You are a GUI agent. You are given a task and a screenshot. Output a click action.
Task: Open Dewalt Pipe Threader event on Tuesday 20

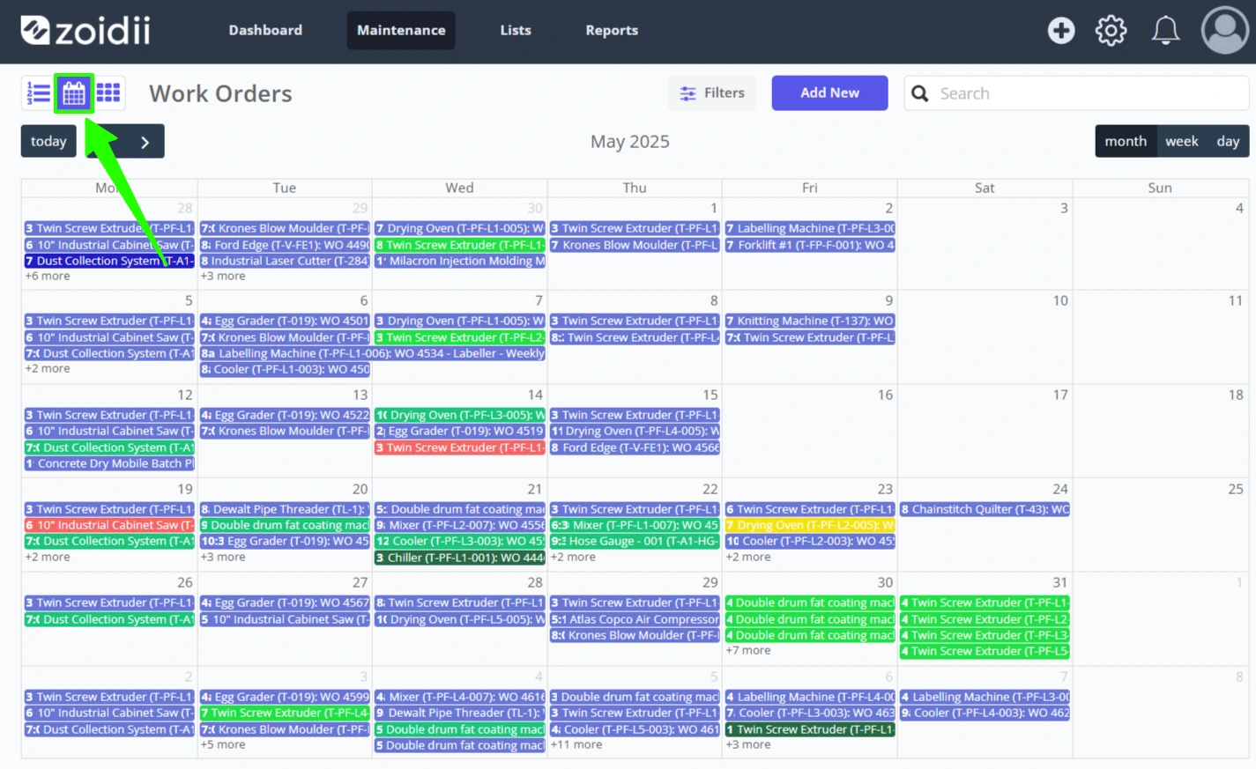[x=285, y=509]
